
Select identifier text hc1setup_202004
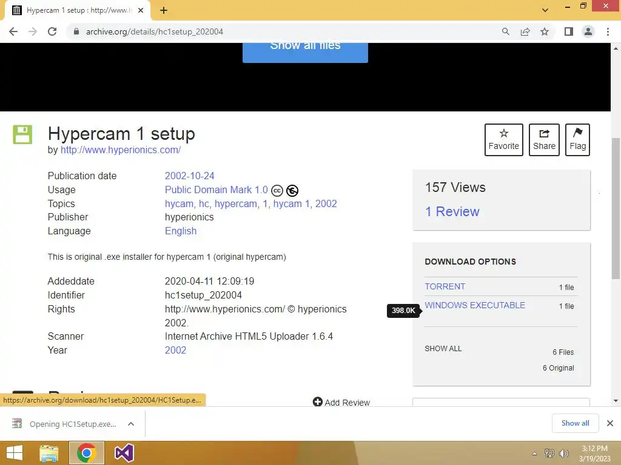click(203, 295)
